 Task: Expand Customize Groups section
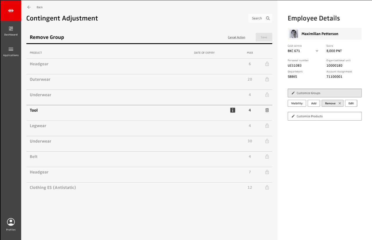(324, 93)
